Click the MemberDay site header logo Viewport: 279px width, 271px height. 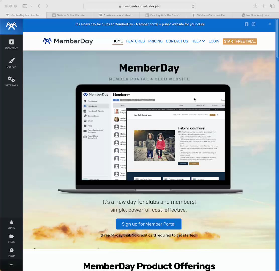68,41
